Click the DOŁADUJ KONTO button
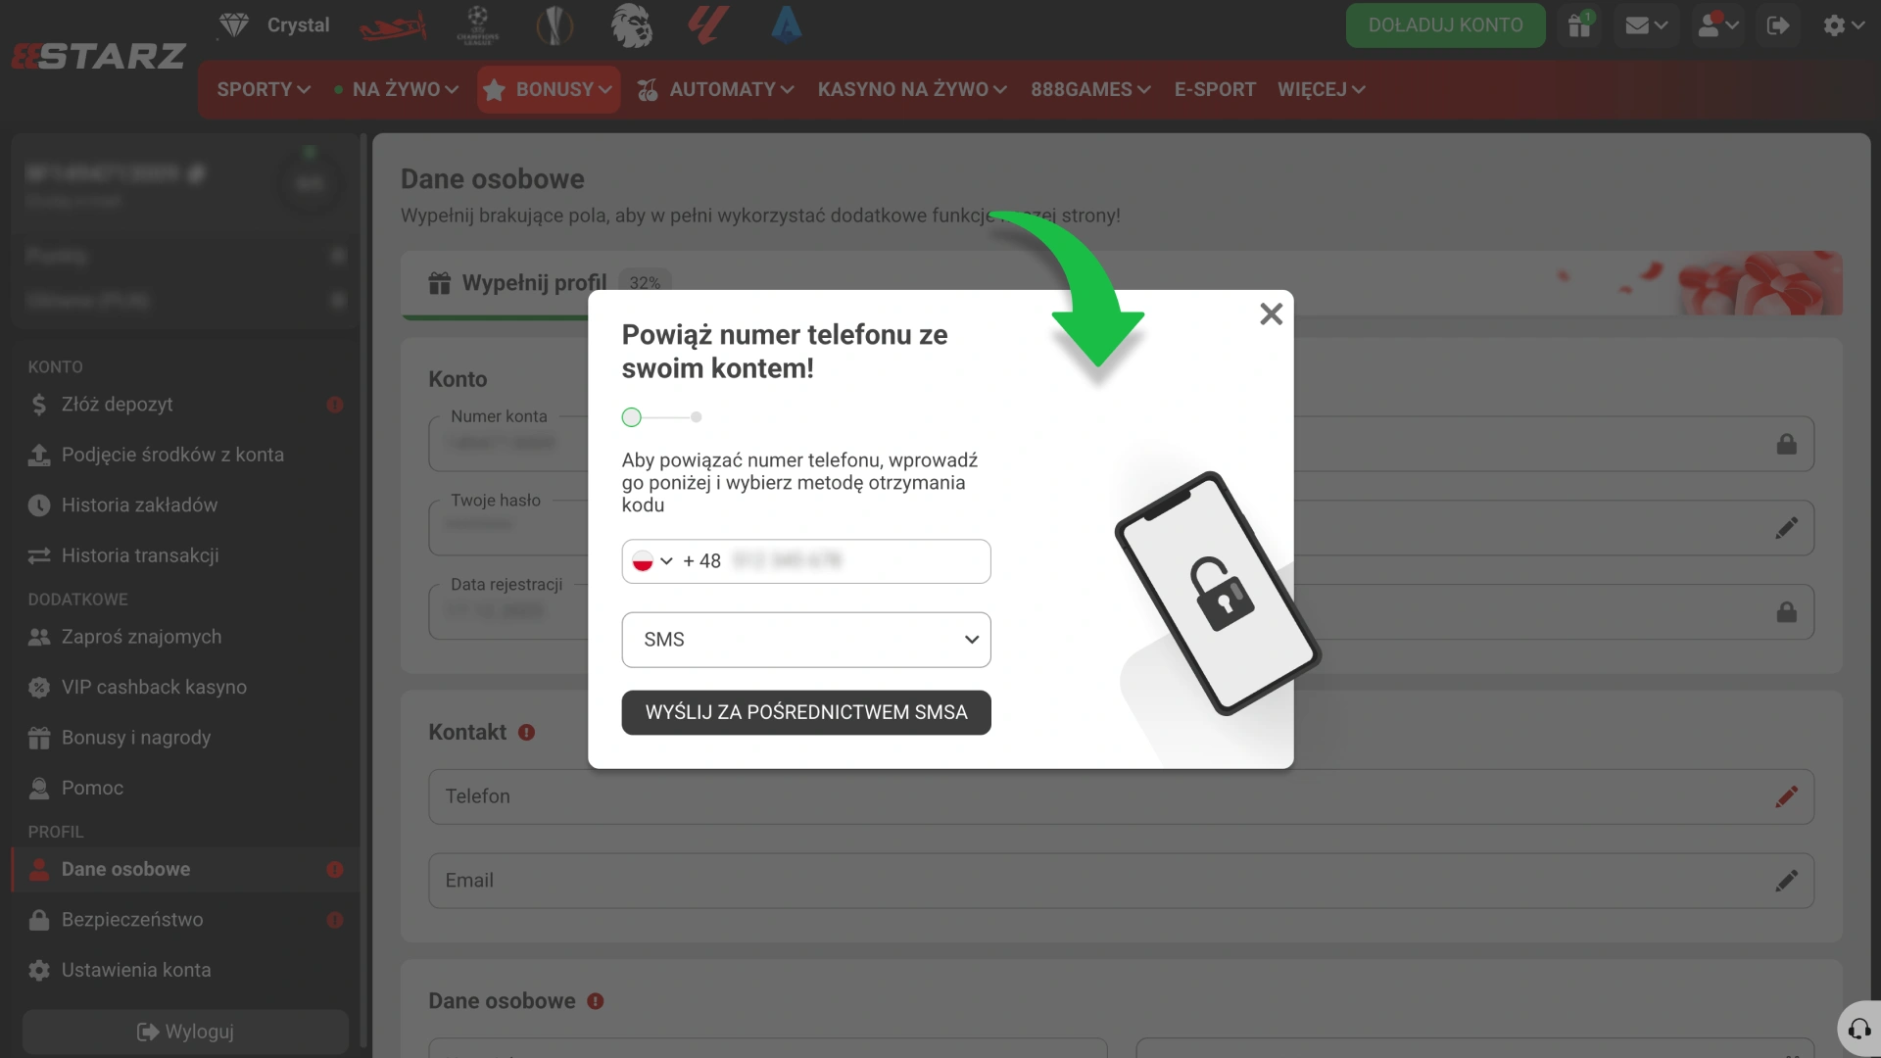This screenshot has height=1058, width=1881. coord(1445,25)
